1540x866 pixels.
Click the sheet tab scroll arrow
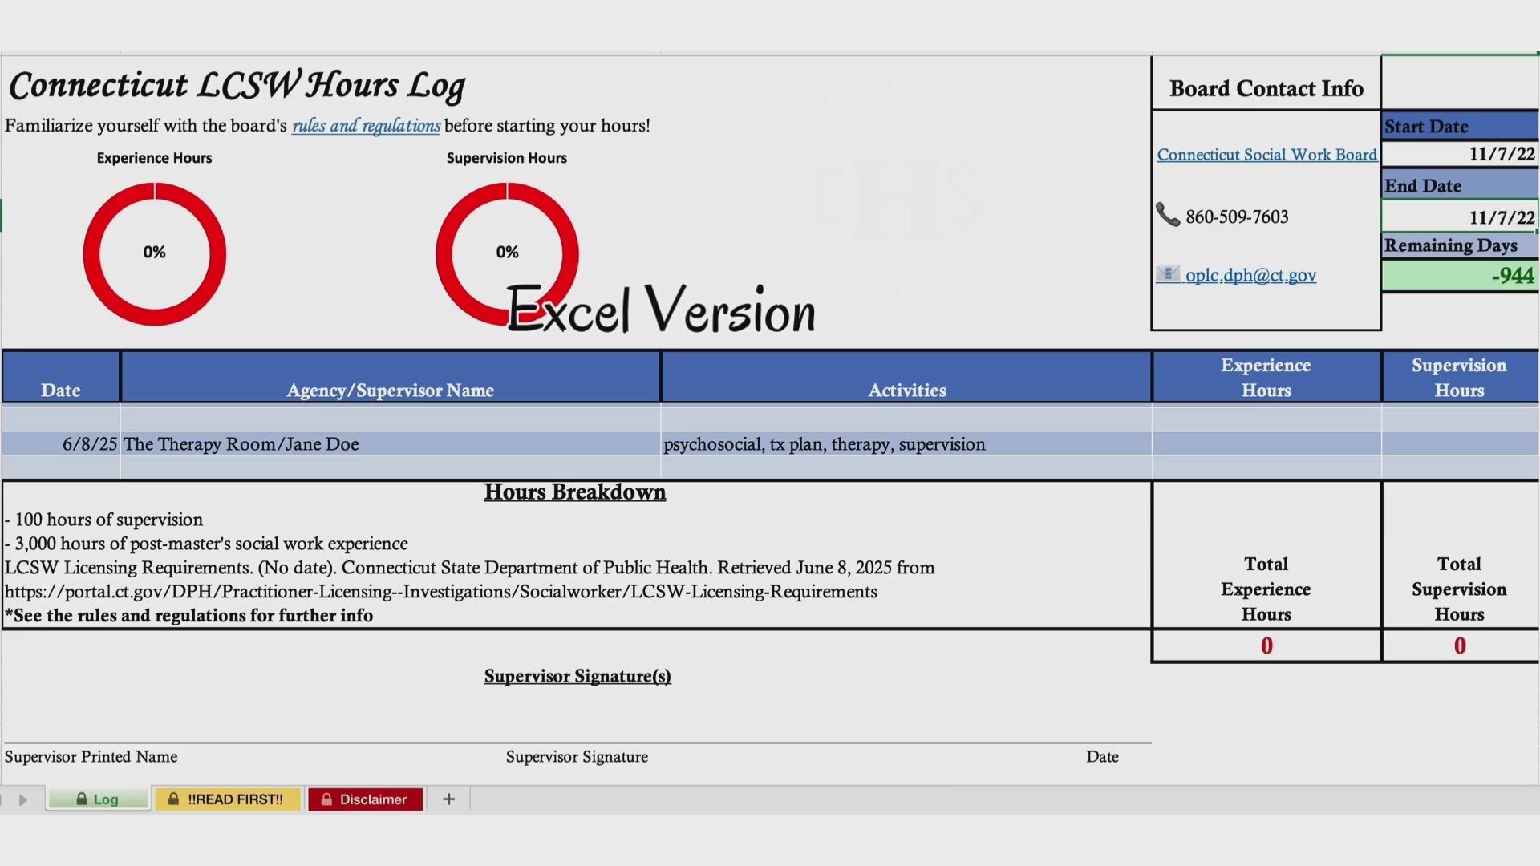pos(23,799)
